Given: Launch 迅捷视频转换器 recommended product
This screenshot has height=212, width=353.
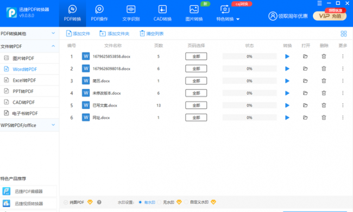Looking at the screenshot, I should tap(28, 204).
